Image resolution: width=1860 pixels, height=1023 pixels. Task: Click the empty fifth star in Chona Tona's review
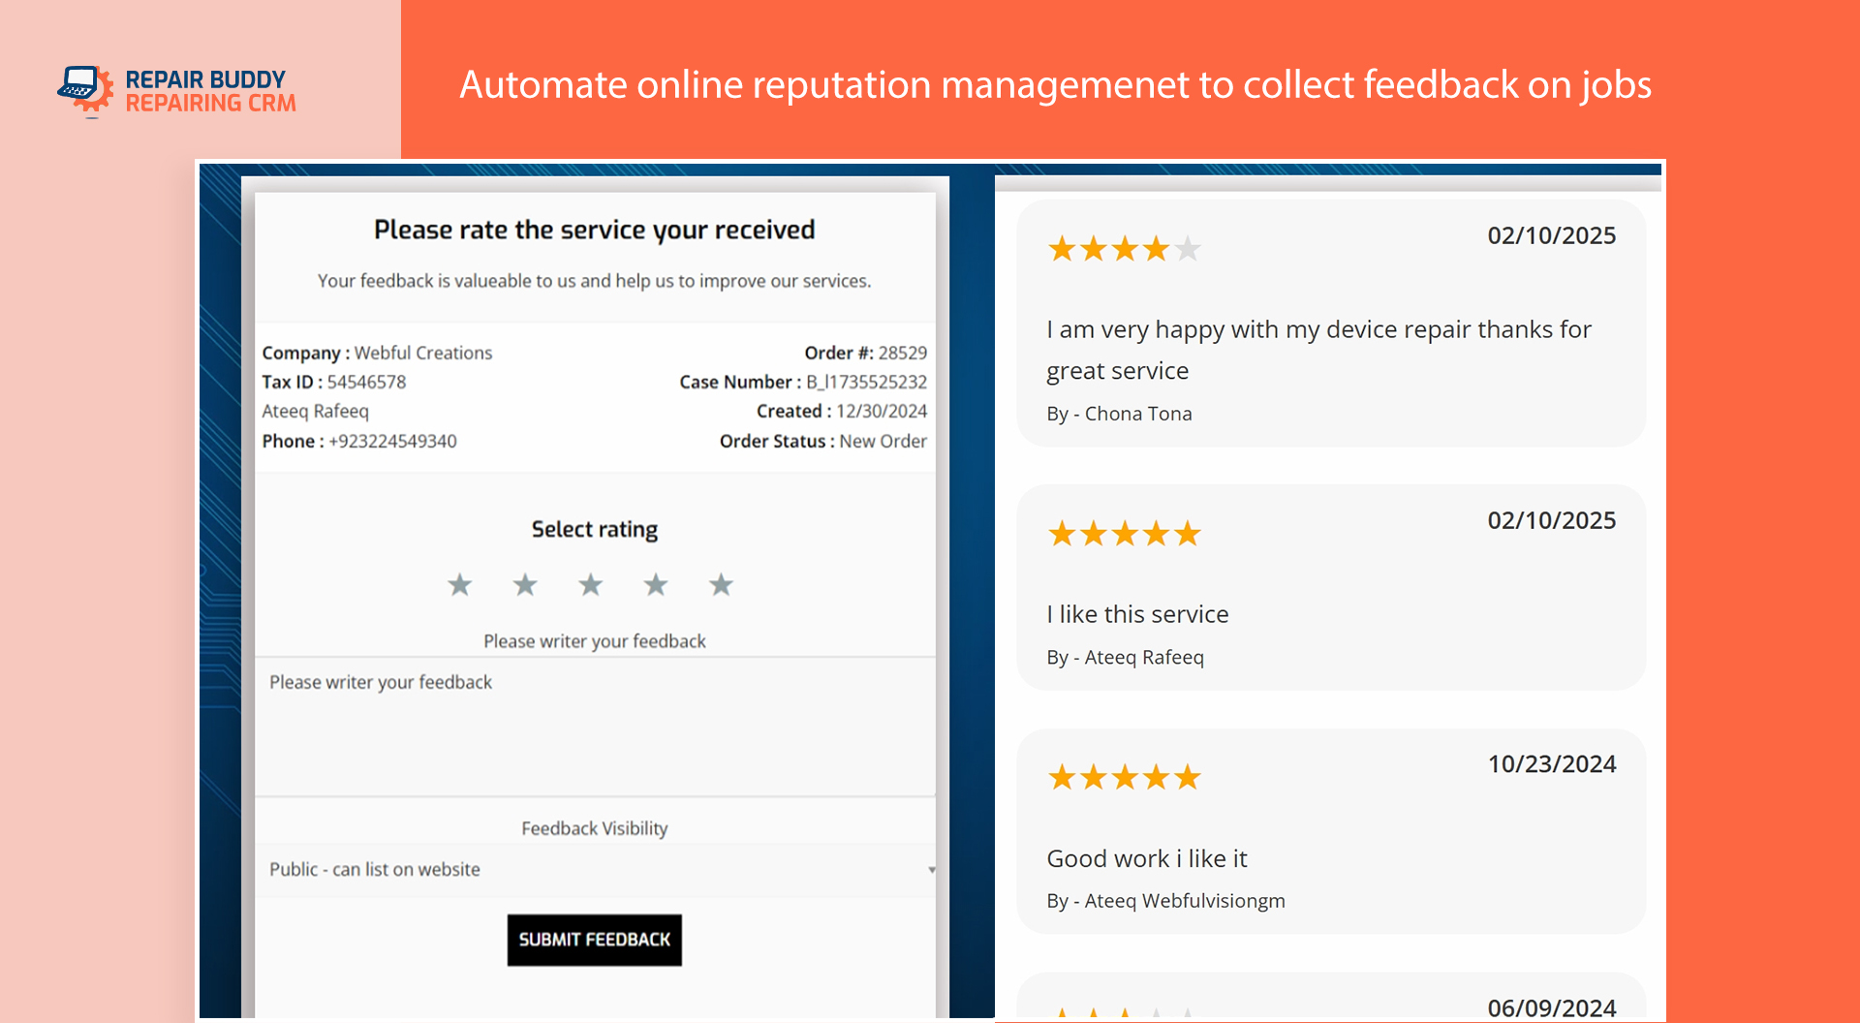1188,250
